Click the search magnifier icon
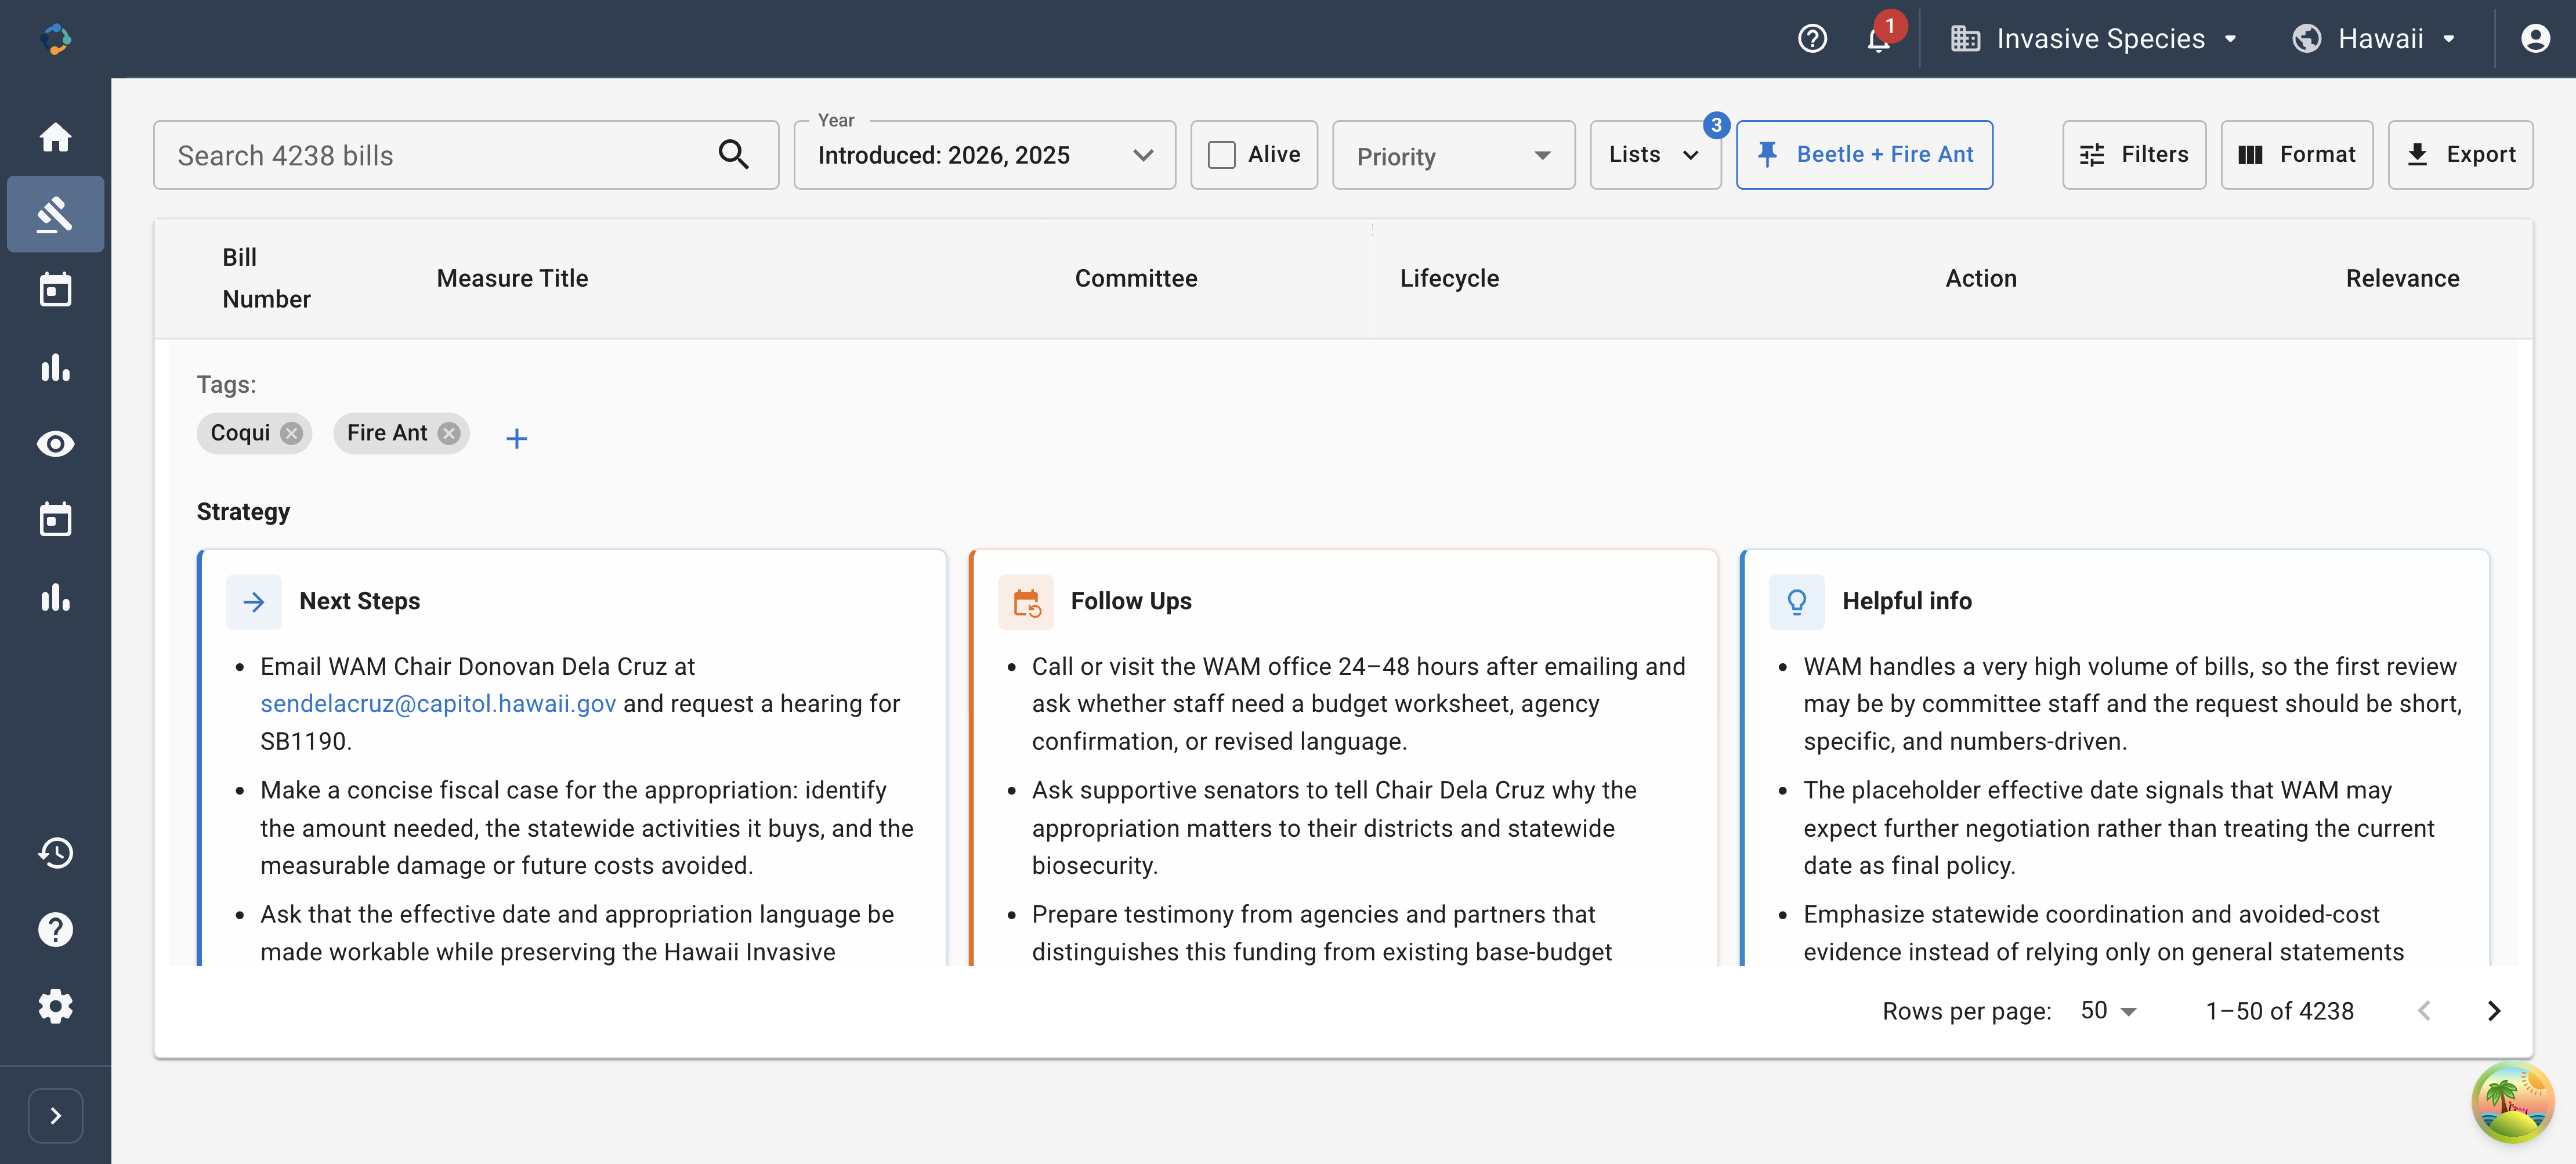Image resolution: width=2576 pixels, height=1164 pixels. 733,155
